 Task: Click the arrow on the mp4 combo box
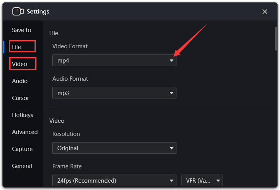[x=171, y=61]
